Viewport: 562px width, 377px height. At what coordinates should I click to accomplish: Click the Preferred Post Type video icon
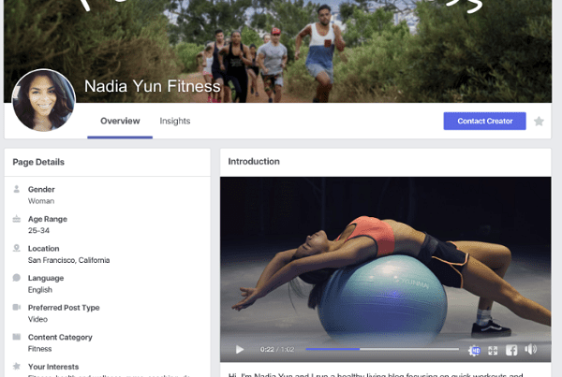(17, 307)
